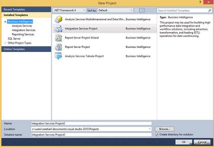Open the dialog help question mark
The height and width of the screenshot is (147, 214).
point(200,2)
